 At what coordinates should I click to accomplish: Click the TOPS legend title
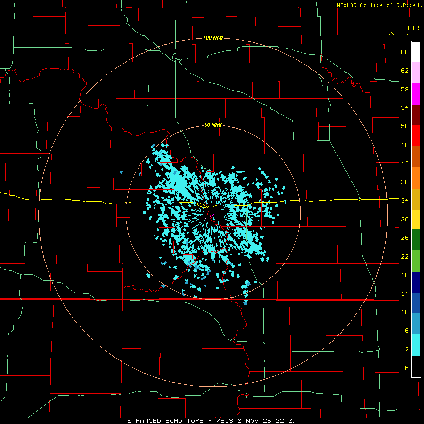click(414, 28)
